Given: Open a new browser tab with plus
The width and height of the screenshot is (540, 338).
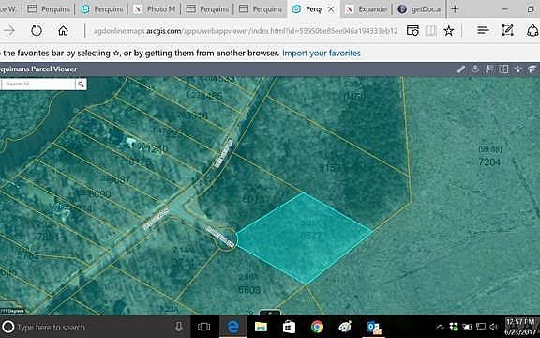Looking at the screenshot, I should pyautogui.click(x=455, y=9).
